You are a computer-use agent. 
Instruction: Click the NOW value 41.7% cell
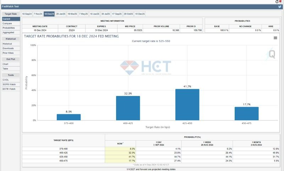click(x=120, y=157)
